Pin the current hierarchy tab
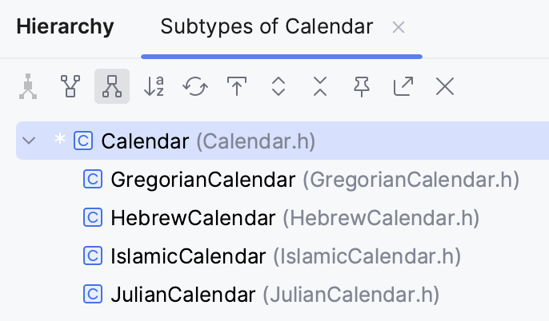 pos(362,86)
